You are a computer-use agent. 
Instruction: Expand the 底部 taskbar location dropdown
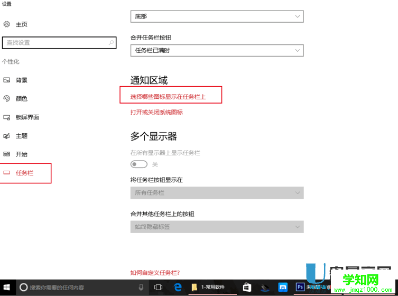[217, 16]
